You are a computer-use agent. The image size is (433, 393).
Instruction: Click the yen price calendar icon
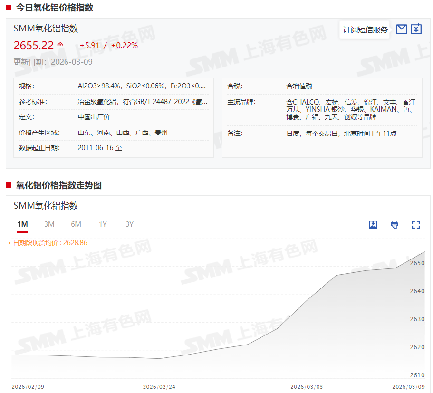(416, 29)
